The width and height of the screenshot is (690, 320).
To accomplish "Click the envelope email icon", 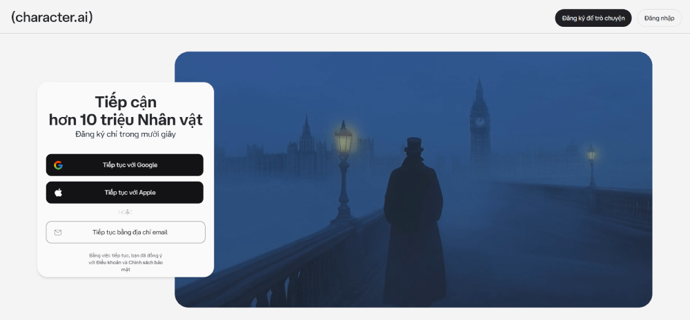I will [58, 232].
